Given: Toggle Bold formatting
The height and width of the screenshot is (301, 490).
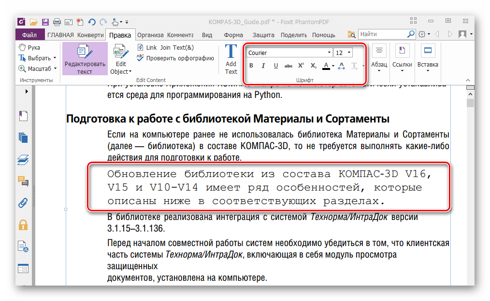Looking at the screenshot, I should click(251, 66).
